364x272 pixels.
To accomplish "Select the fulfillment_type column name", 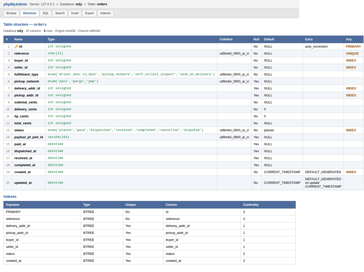I will (x=26, y=74).
